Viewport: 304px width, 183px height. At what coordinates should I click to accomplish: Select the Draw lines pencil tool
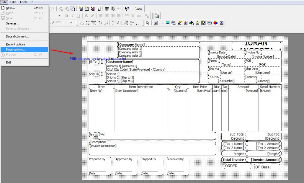(180, 23)
